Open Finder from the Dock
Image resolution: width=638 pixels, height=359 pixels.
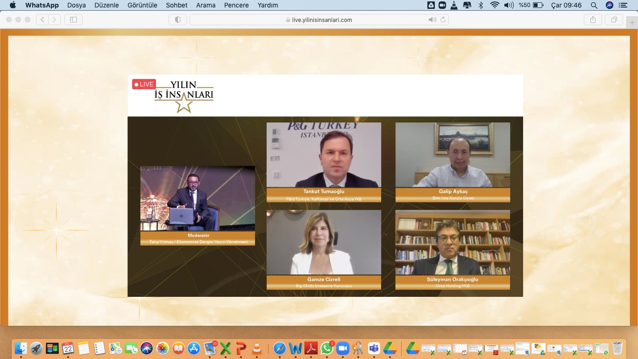(21, 348)
